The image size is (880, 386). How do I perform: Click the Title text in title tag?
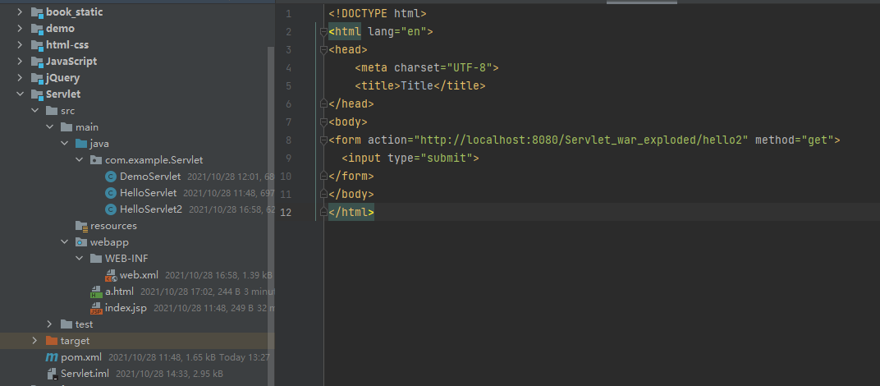[x=417, y=86]
